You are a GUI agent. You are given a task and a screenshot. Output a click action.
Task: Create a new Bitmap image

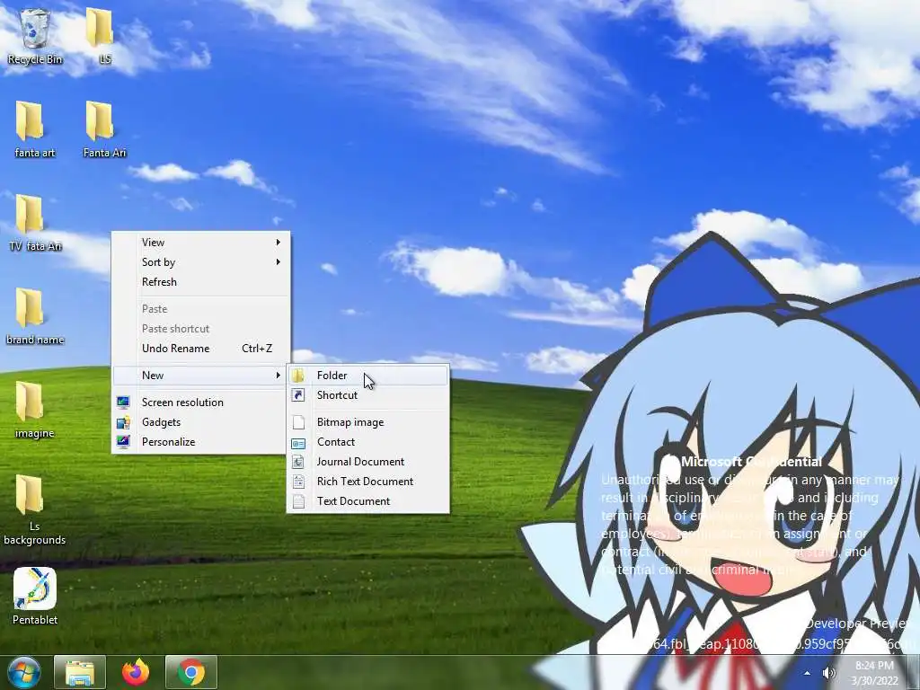367,422
